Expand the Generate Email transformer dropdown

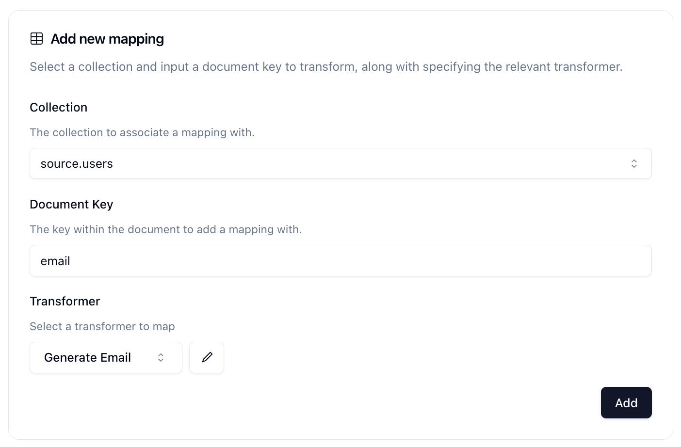click(106, 358)
